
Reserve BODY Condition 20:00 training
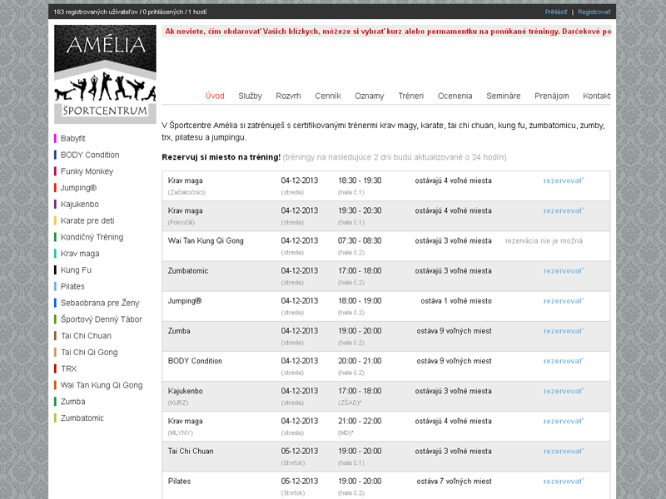(x=564, y=361)
